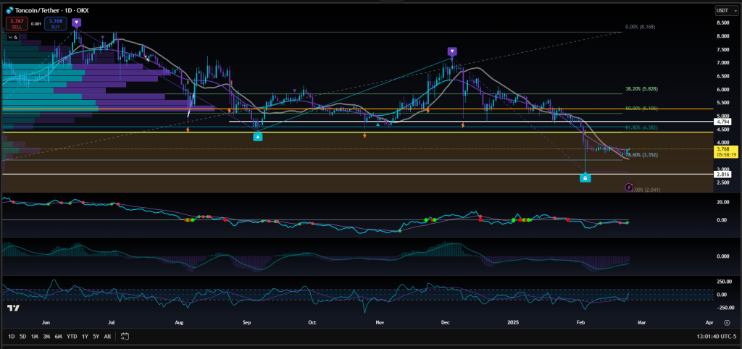Screen dimensions: 742x349
Task: Set range to 6M
Action: [59, 337]
